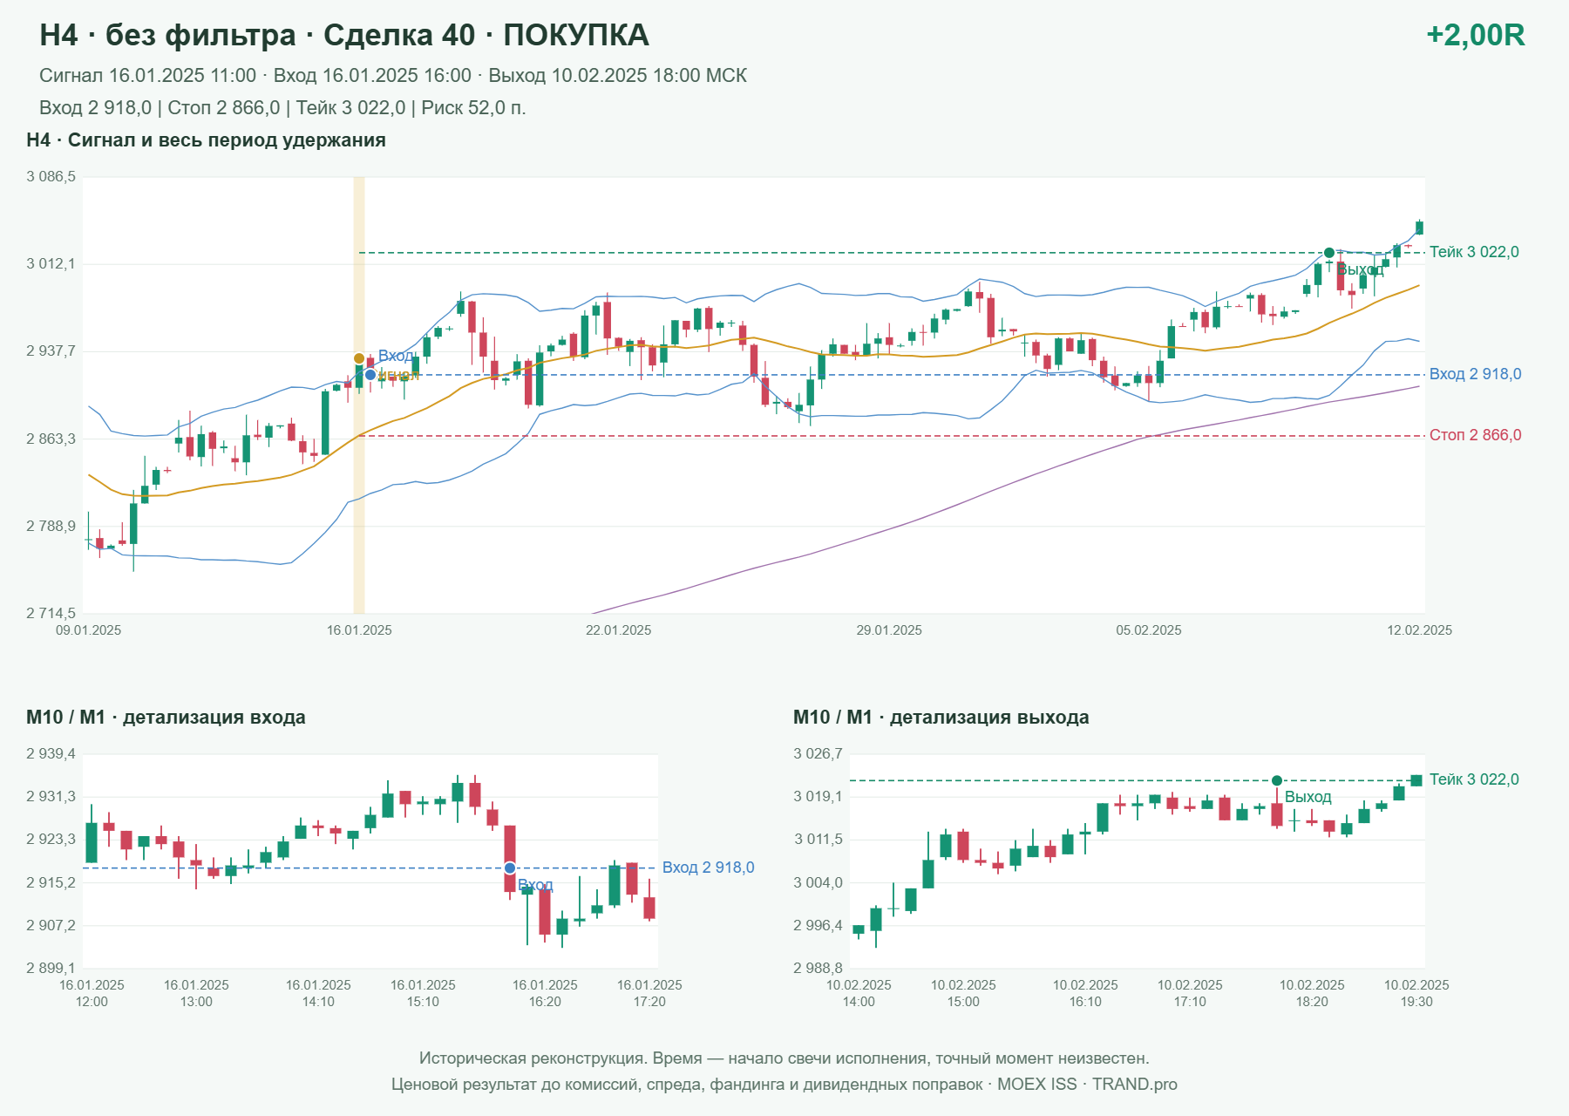Select the "Тейк 3 022,0" label on H4 chart
Image resolution: width=1569 pixels, height=1116 pixels.
click(x=1474, y=252)
